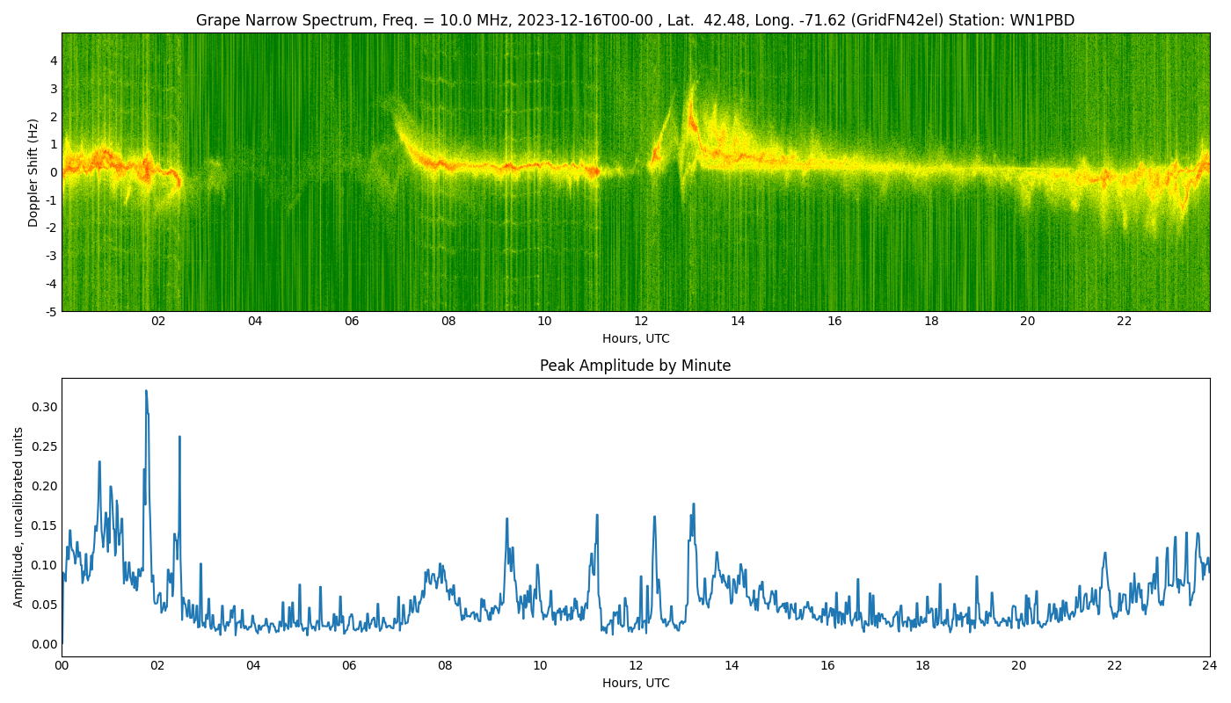
Task: Click the 12 hour tick below the spectrogram
Action: point(641,322)
